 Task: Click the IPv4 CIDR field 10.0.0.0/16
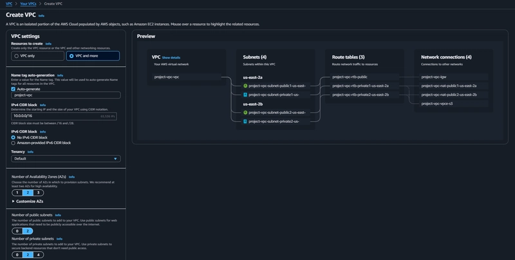click(x=64, y=116)
